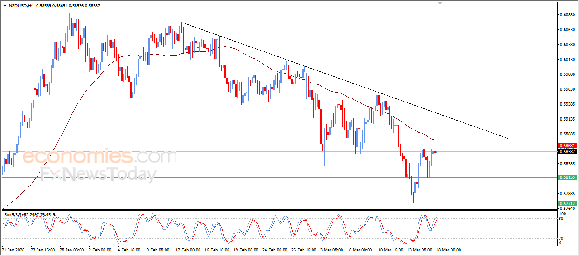This screenshot has width=579, height=256.
Task: Click the 3 Mar 08:00 date label
Action: [x=332, y=250]
